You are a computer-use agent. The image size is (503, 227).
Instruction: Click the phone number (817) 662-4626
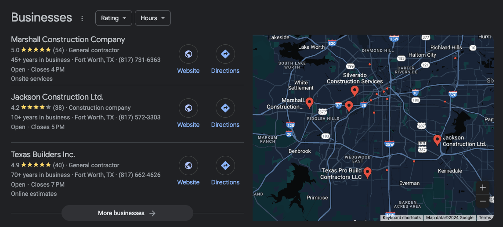[140, 175]
